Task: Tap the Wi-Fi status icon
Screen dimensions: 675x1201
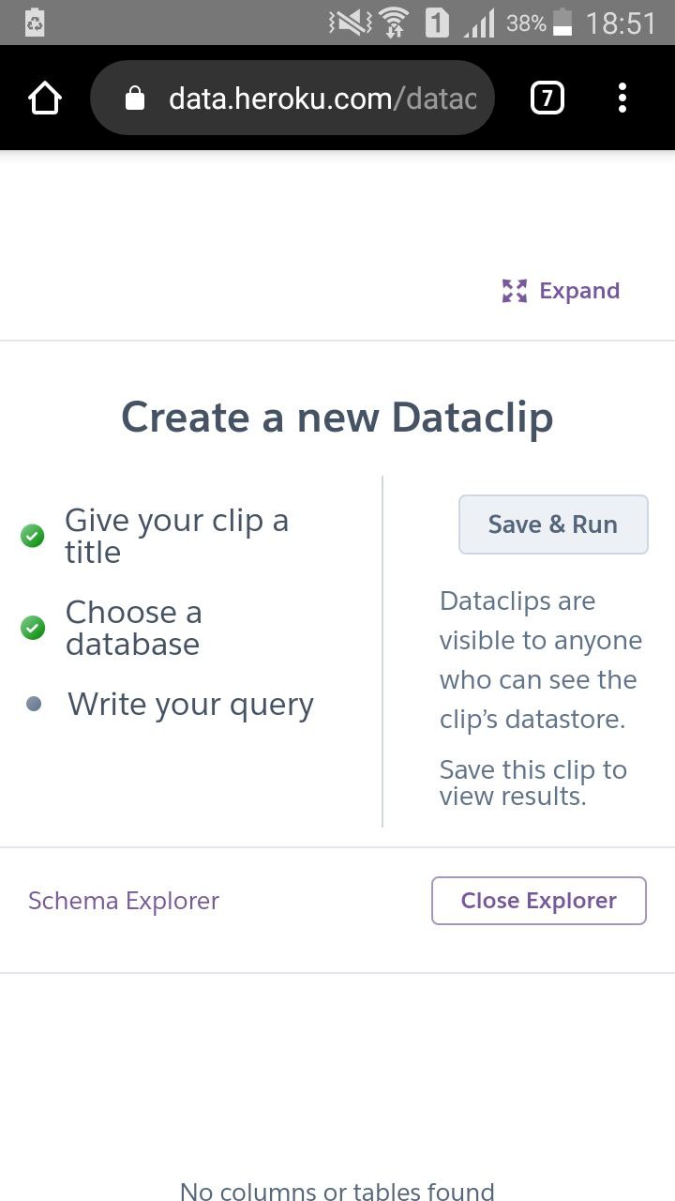Action: point(395,23)
